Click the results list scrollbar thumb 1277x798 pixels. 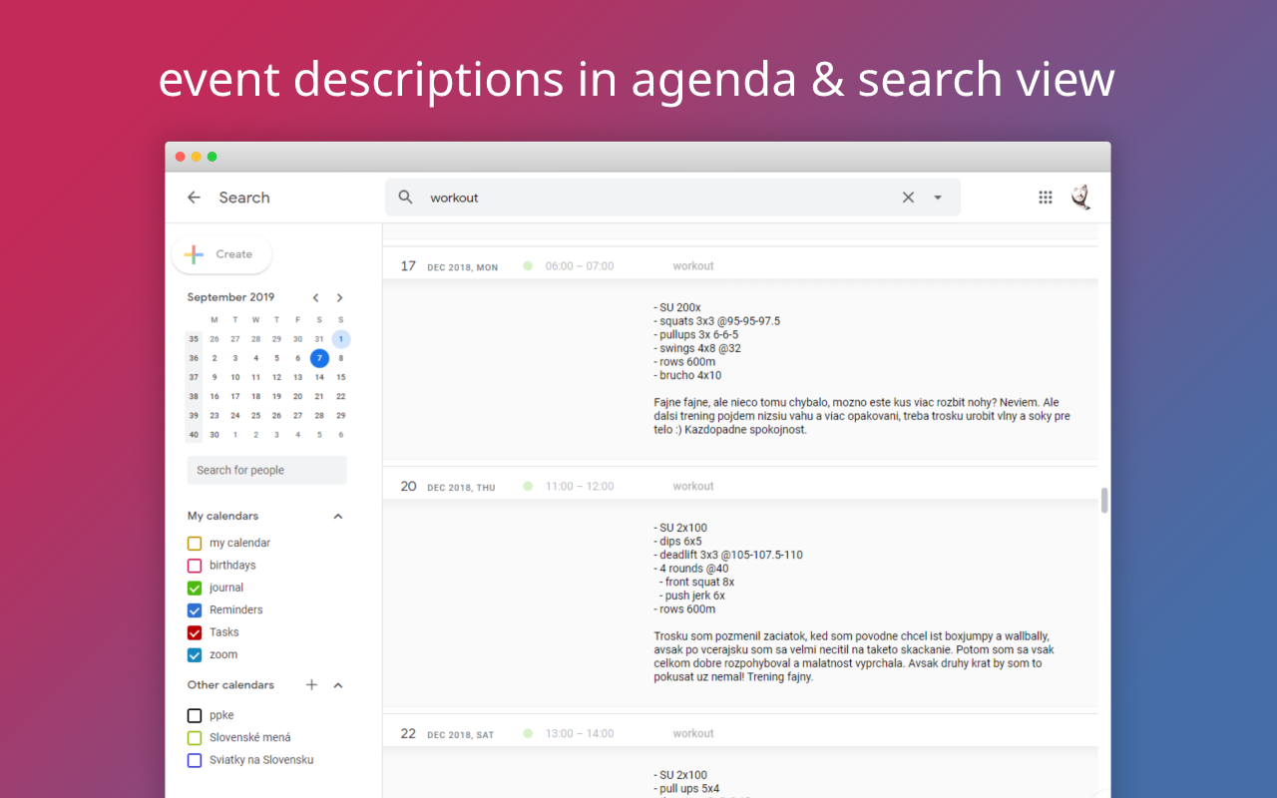1104,501
